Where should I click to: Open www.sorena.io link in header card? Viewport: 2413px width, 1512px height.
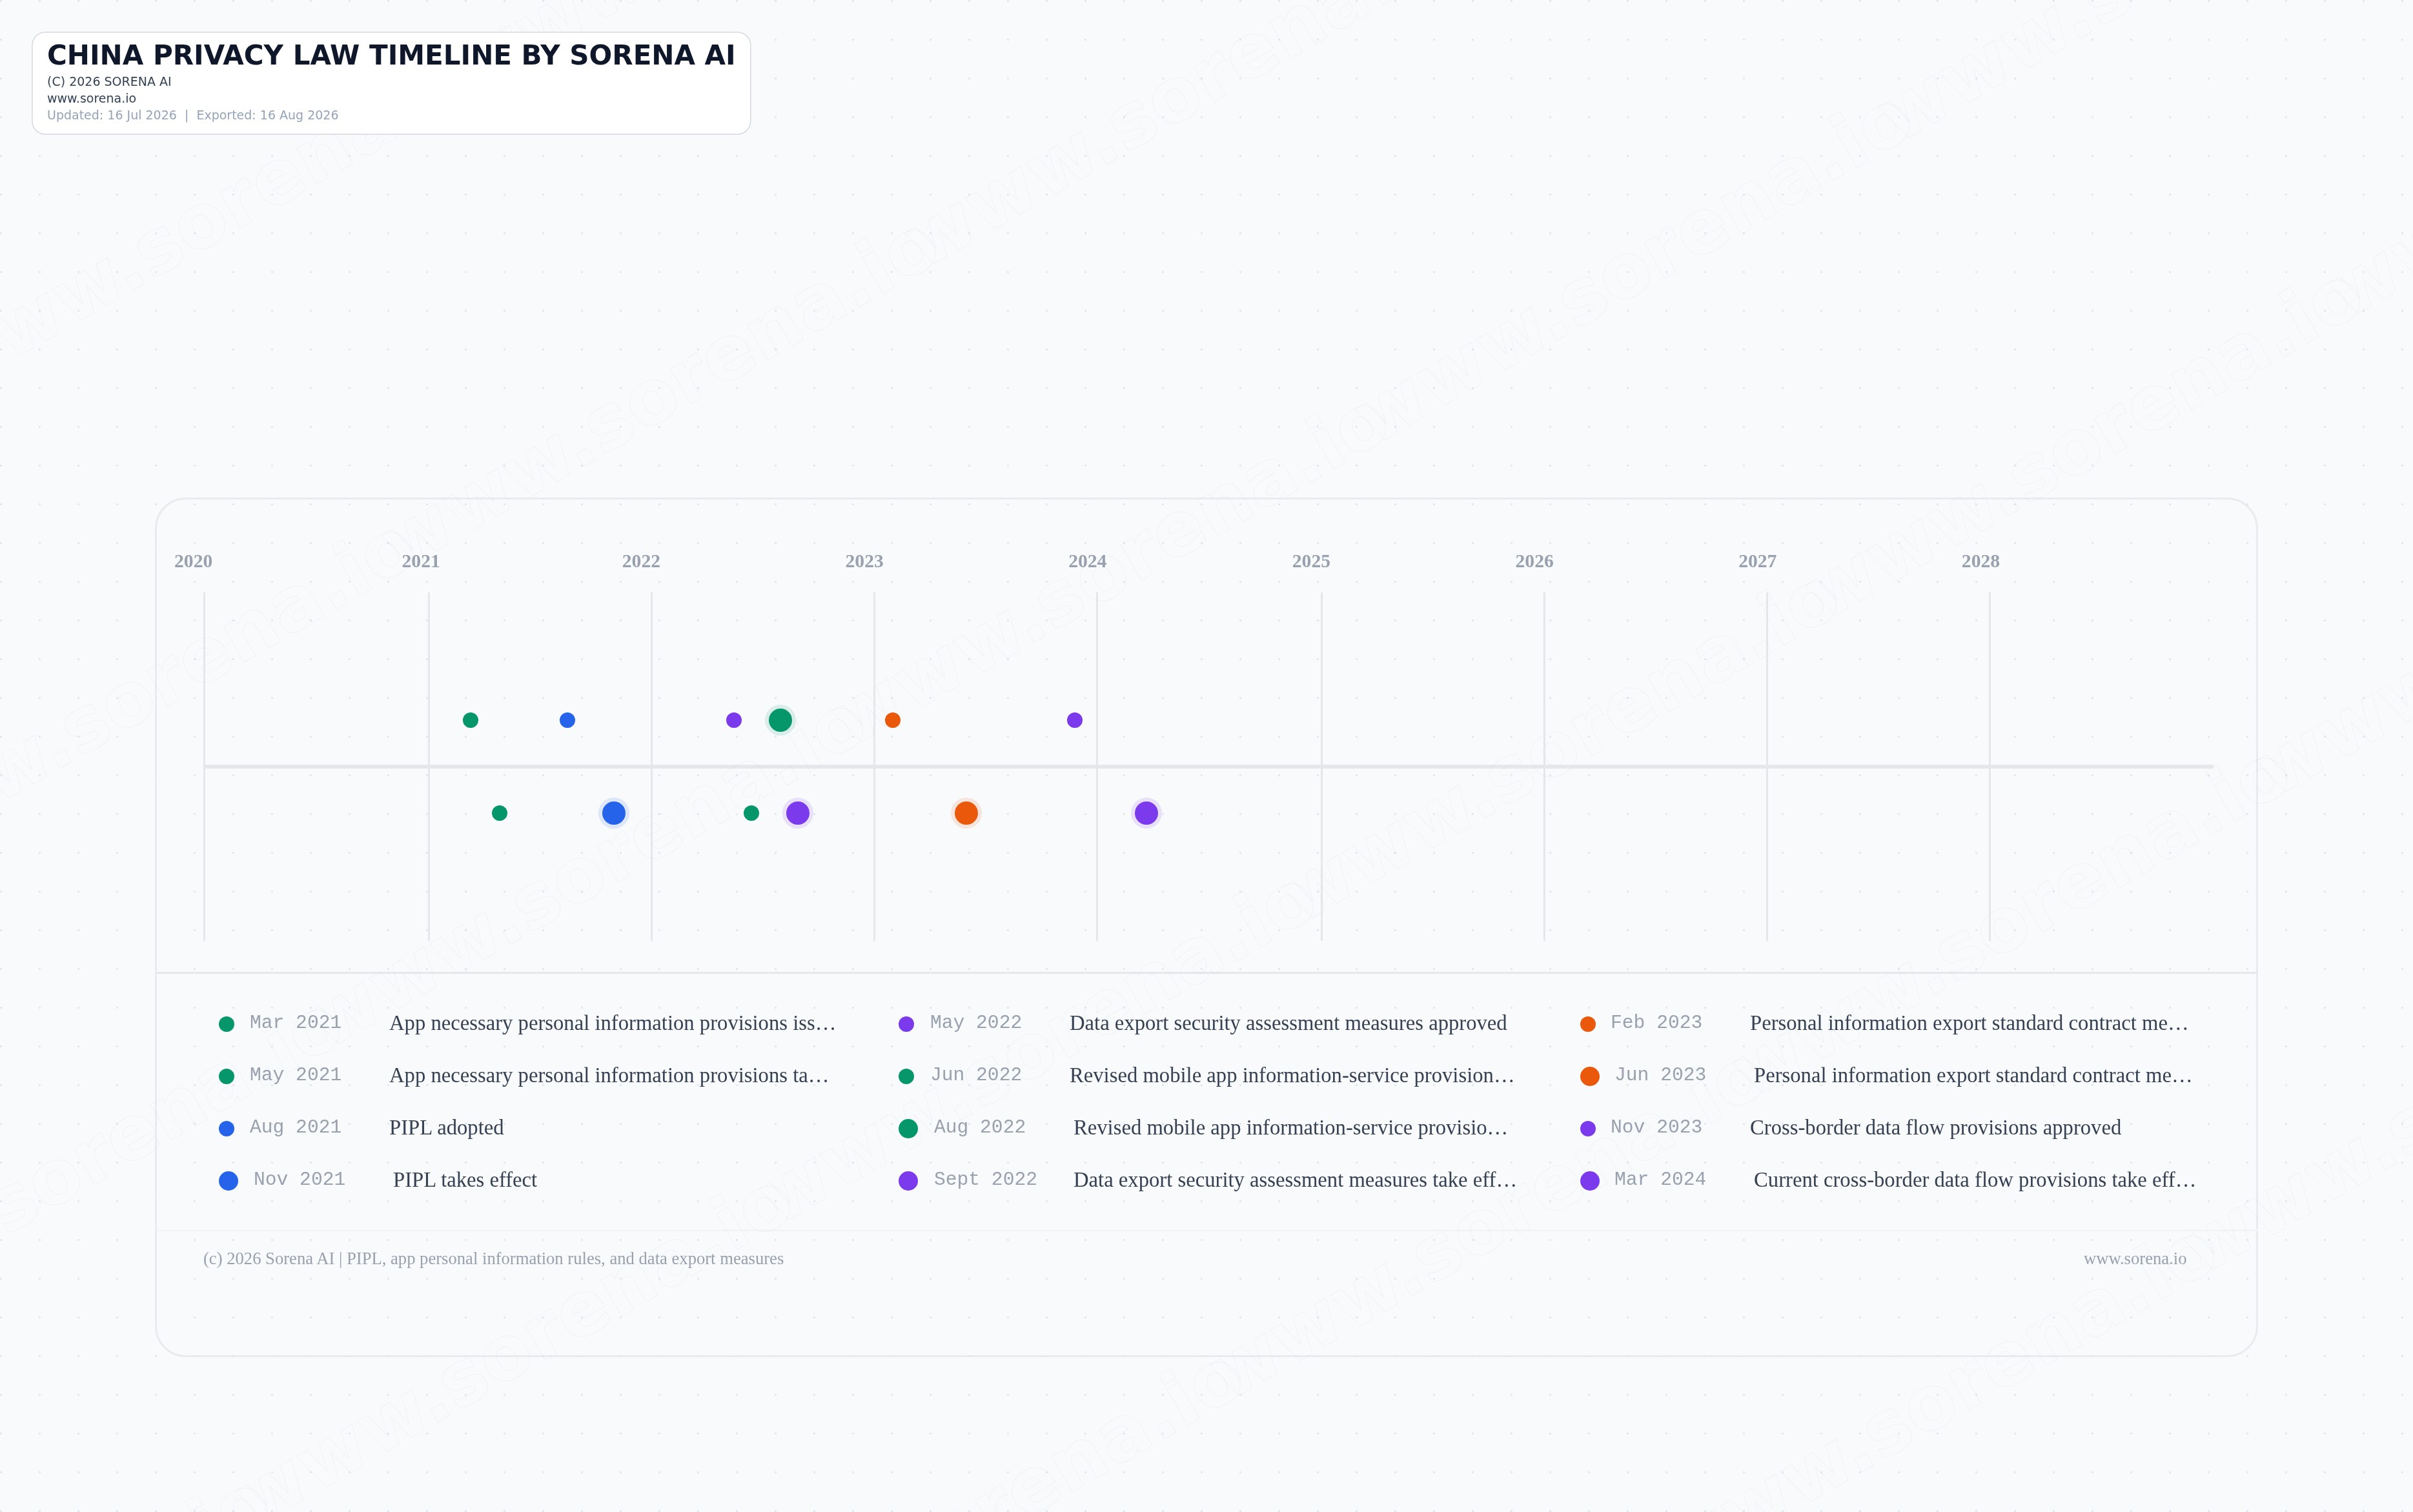(x=92, y=98)
